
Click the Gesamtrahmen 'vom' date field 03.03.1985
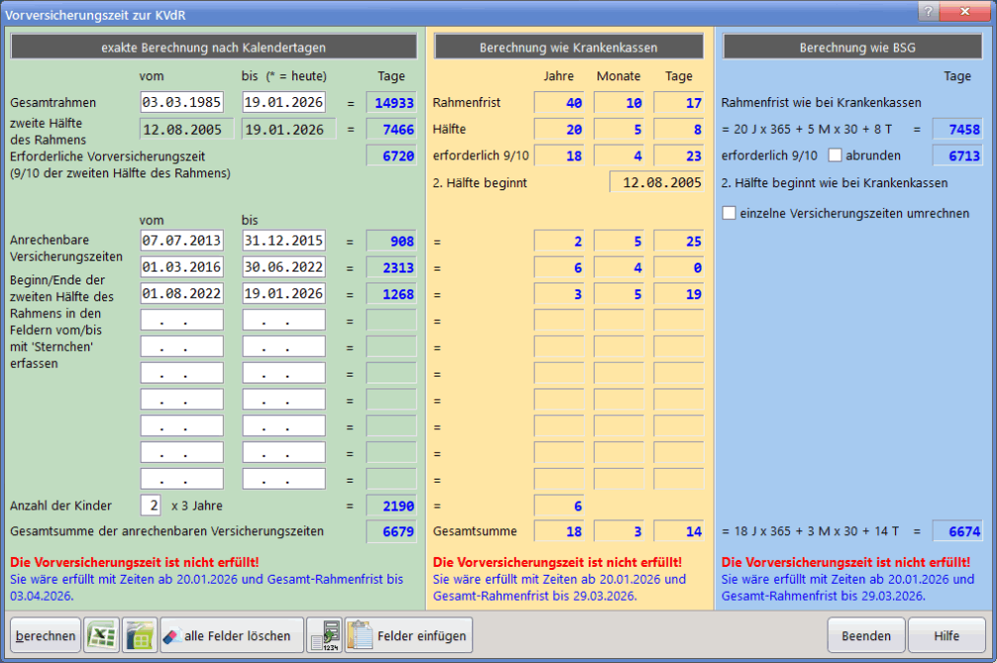[182, 102]
